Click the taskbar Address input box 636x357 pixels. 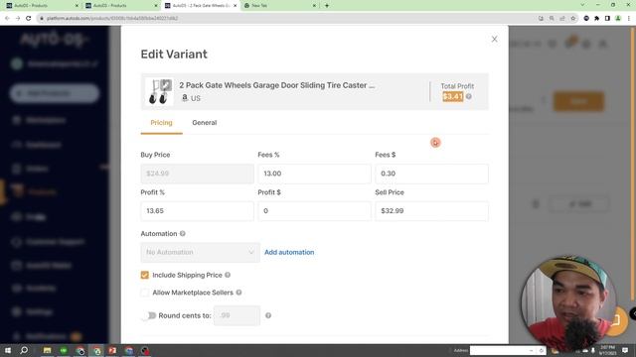click(x=499, y=350)
